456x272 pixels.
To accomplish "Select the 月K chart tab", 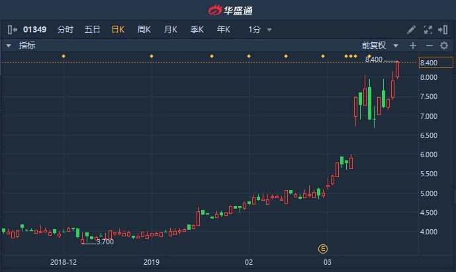I will (171, 30).
